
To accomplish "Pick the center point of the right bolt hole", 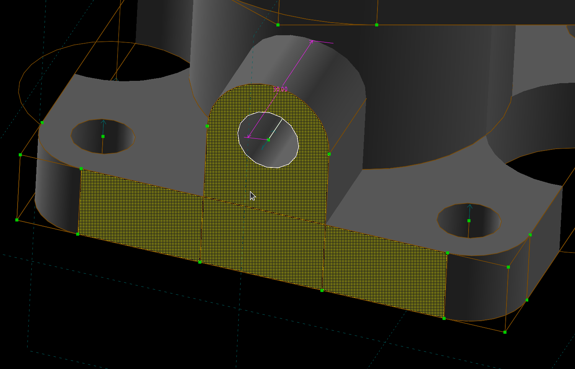I will (x=469, y=221).
